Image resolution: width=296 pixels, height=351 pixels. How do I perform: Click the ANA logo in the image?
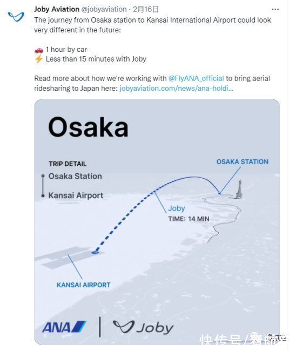pyautogui.click(x=64, y=327)
